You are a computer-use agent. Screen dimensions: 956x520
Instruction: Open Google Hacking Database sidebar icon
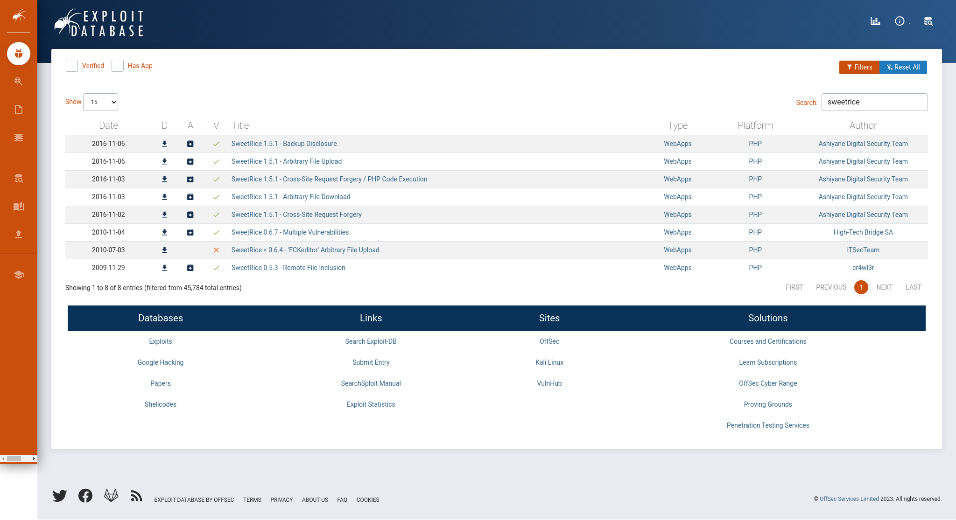pos(19,82)
